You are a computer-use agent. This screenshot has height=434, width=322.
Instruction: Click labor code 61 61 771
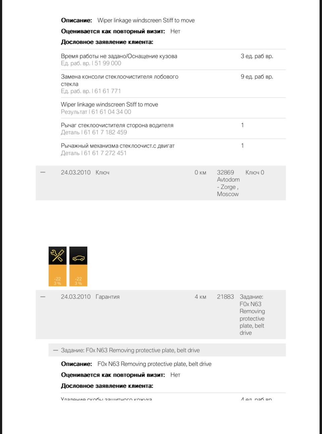[107, 91]
